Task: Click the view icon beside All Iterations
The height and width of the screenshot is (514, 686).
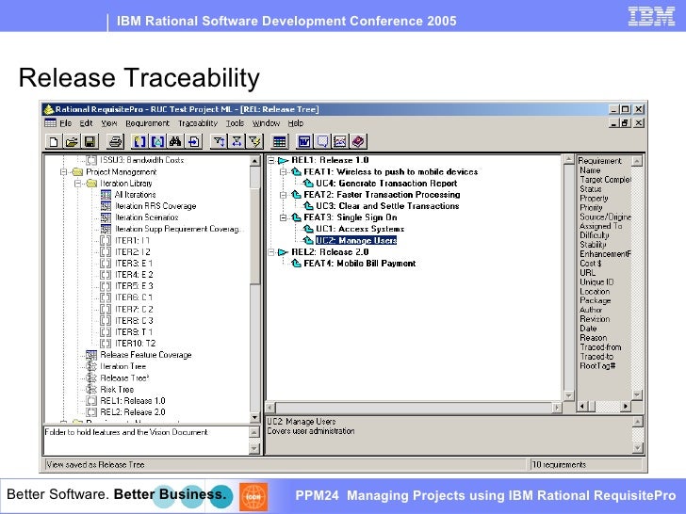Action: [106, 195]
